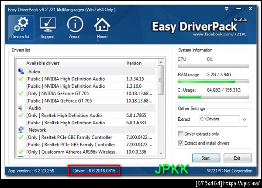
Task: Click the disk value 64.68G / 195.31G
Action: [x=224, y=90]
